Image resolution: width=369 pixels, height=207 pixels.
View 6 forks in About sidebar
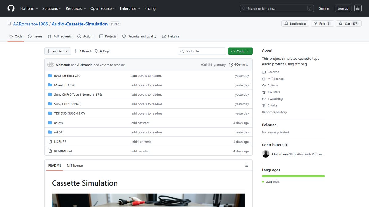tap(270, 105)
